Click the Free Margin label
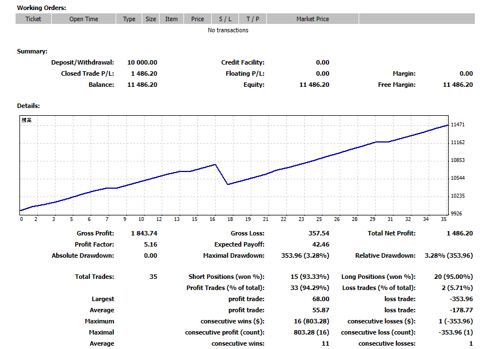The image size is (492, 349). pos(396,85)
